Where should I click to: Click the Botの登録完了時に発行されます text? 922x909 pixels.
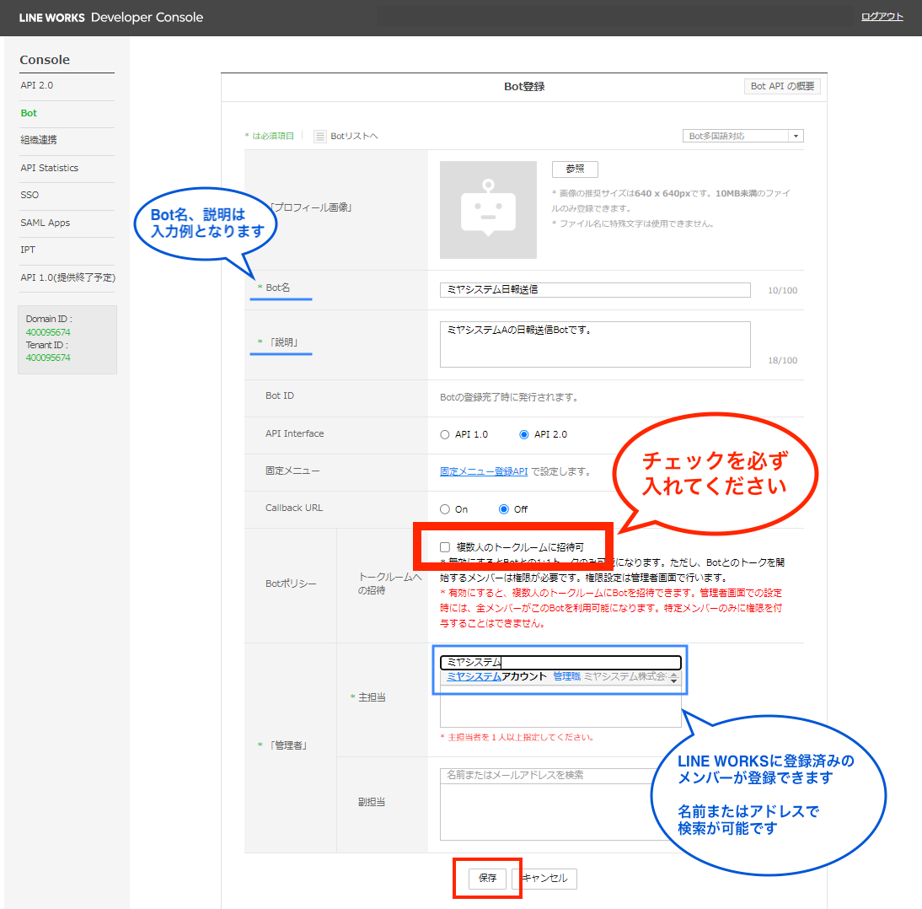[x=509, y=397]
